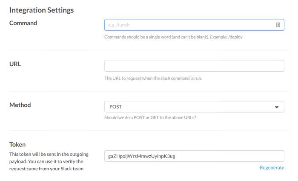298x181 pixels.
Task: Click the Integration Settings heading
Action: click(x=41, y=10)
